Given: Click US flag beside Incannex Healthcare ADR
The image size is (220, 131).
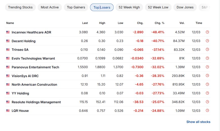Looking at the screenshot, I should (8, 32).
